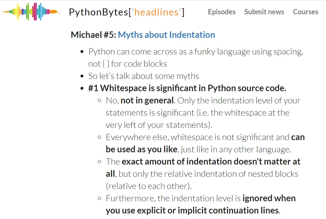326x219 pixels.
Task: Click the hollow bullet before "Everywhere else"
Action: click(x=100, y=137)
